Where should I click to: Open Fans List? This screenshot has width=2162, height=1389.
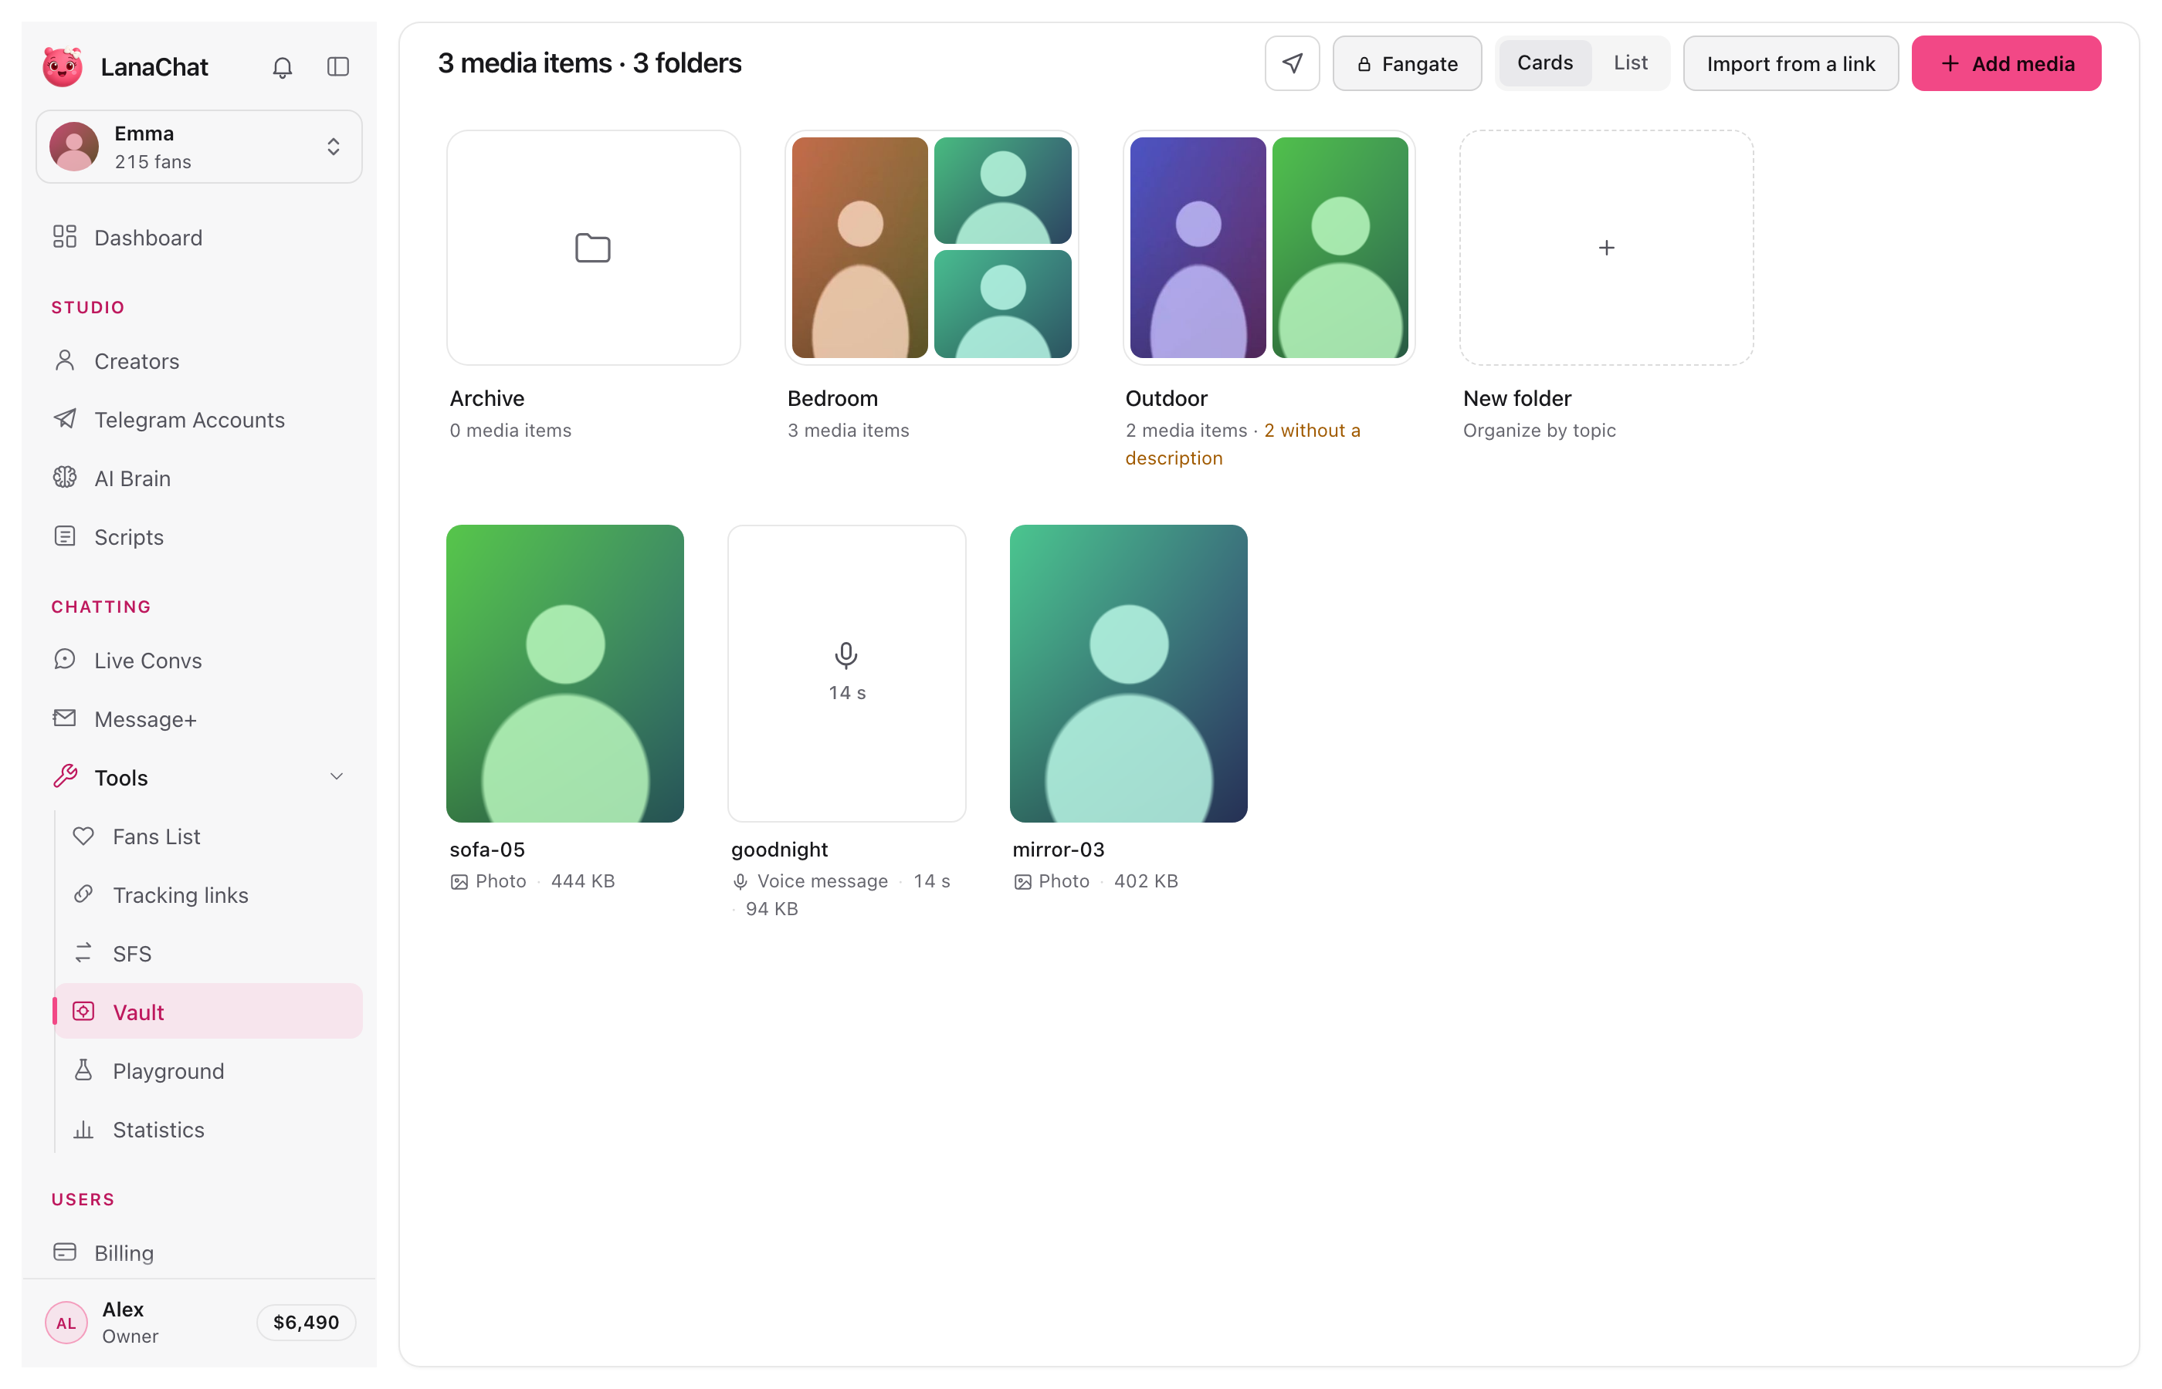pyautogui.click(x=208, y=836)
